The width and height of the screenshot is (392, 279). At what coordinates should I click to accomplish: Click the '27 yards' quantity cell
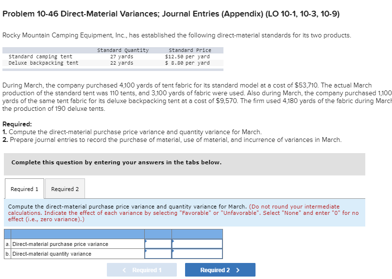(x=122, y=56)
